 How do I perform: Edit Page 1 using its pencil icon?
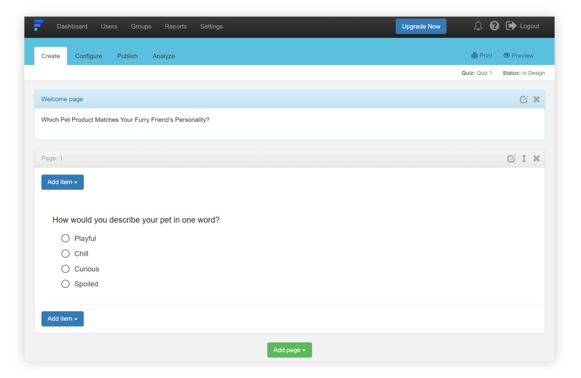click(511, 158)
